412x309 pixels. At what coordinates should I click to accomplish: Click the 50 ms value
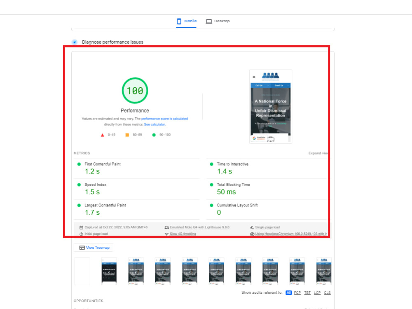[226, 192]
